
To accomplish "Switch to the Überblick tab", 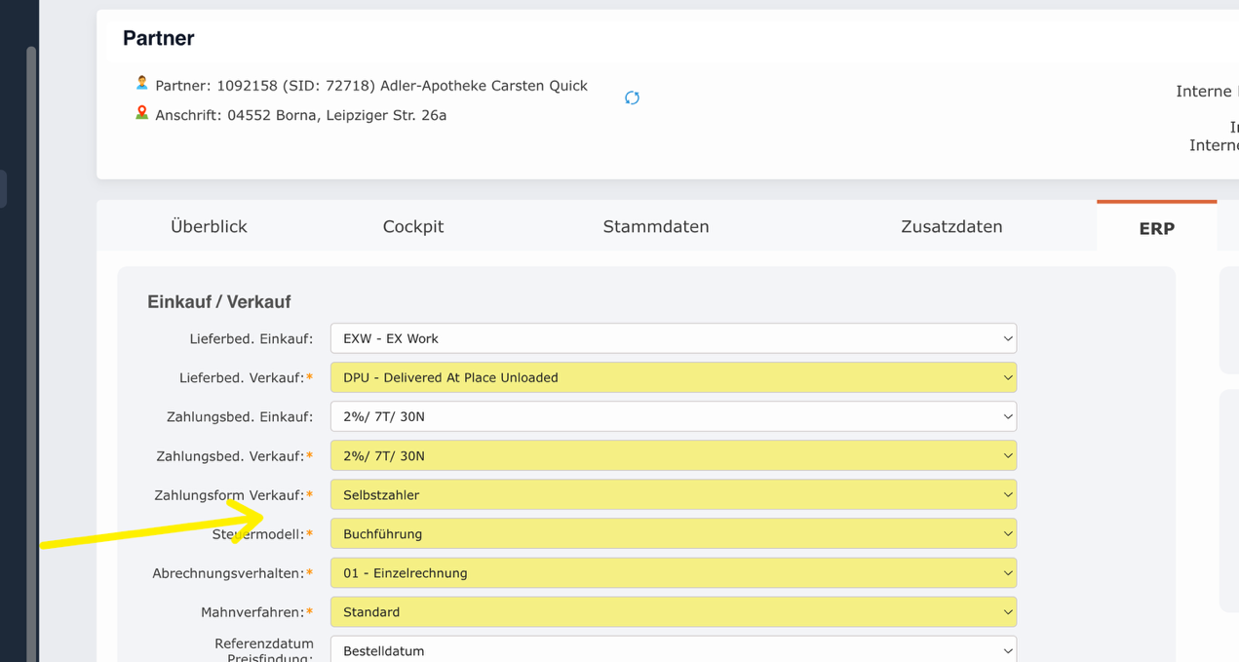I will pos(208,226).
